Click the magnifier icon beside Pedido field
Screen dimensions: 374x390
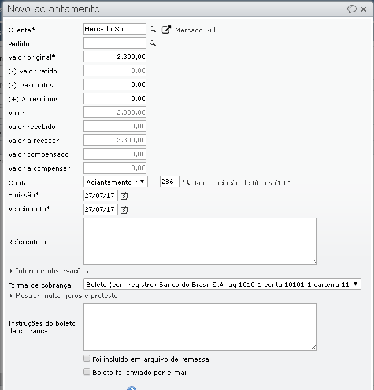coord(153,43)
